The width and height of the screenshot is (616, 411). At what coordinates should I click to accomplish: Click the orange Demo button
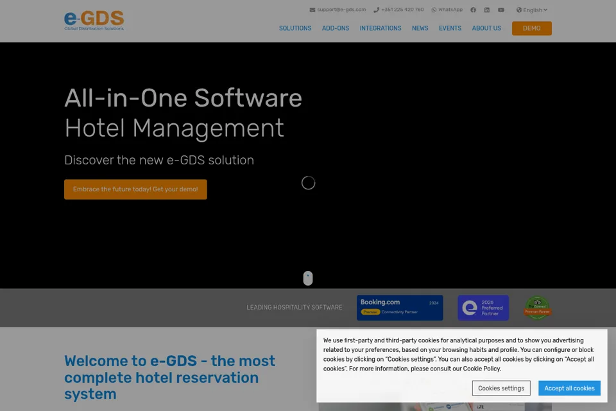coord(531,28)
